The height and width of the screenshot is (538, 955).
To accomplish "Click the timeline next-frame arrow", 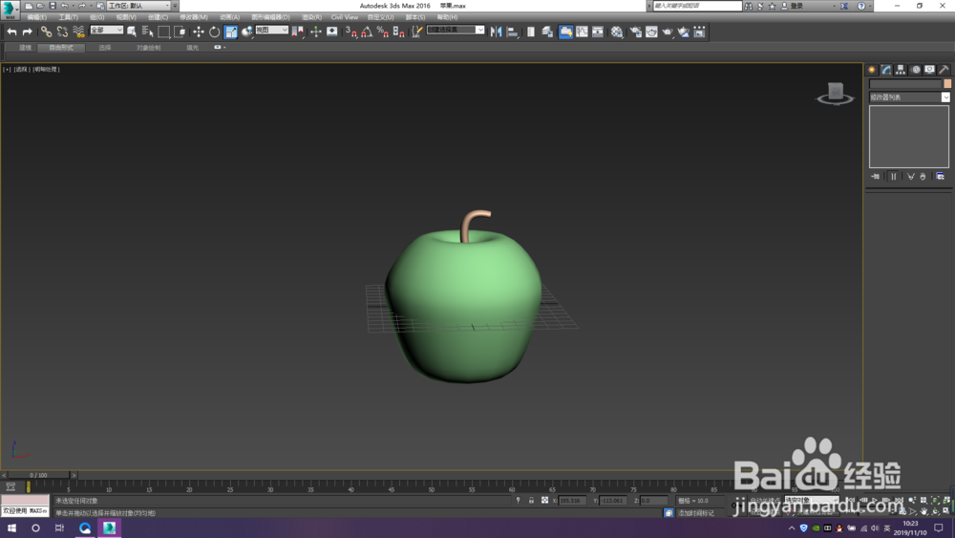I will click(x=74, y=475).
